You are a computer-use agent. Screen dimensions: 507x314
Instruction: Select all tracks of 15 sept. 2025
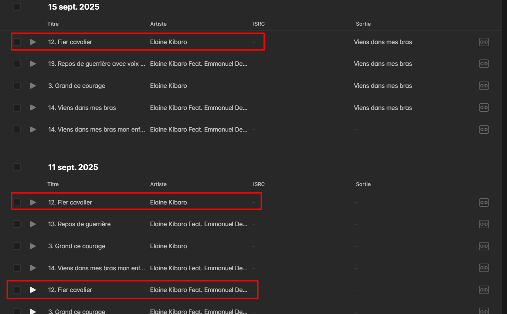point(17,7)
